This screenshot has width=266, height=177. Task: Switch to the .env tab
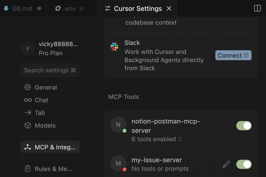pos(69,9)
